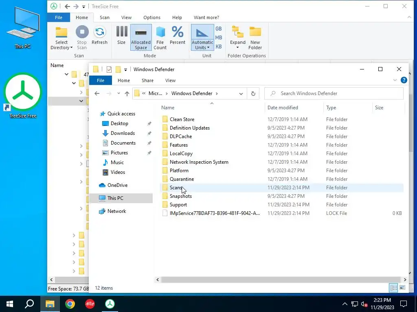Select the MpService LOCK file
Viewport: 417px width, 312px height.
(215, 213)
